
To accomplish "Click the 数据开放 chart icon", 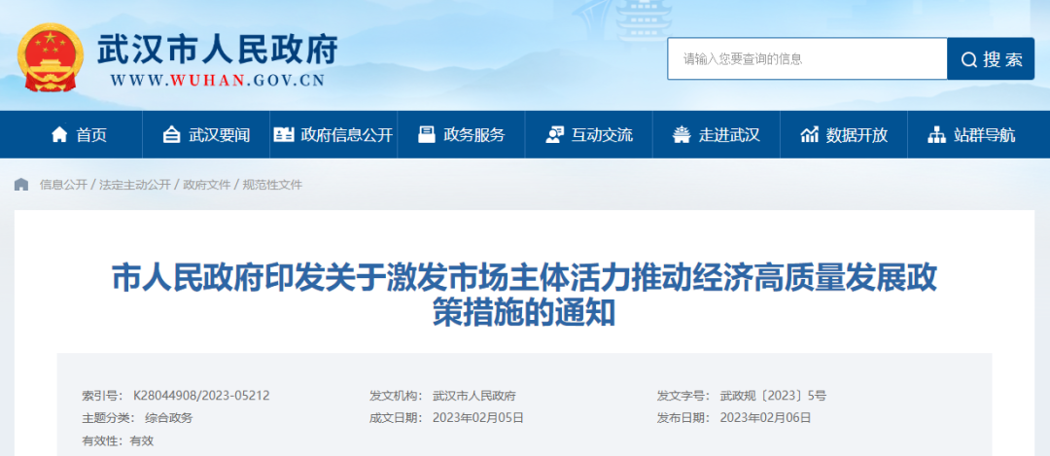I will [x=809, y=135].
